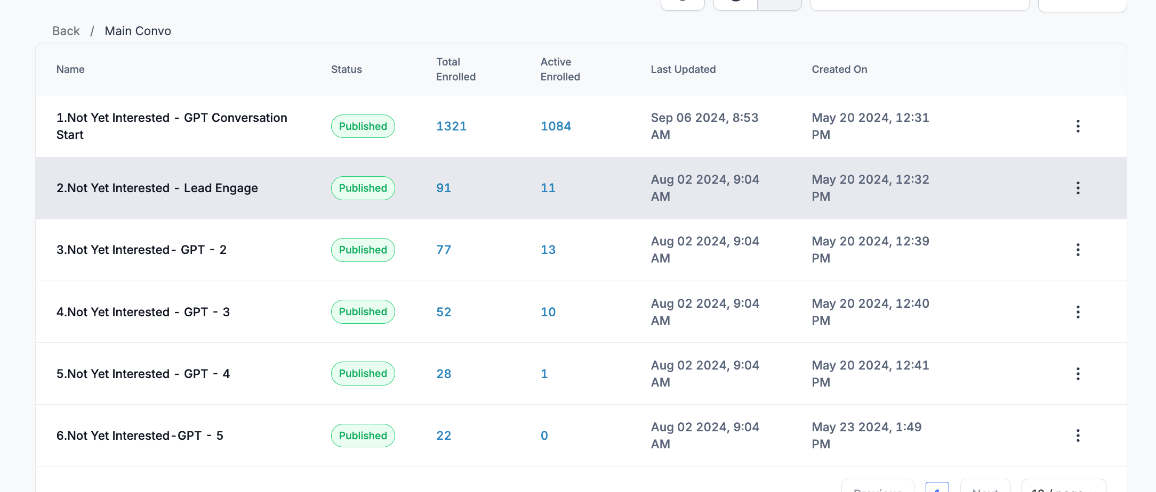1156x492 pixels.
Task: Open workflow 6.Not Yet Interested-GPT - 5
Action: (x=140, y=436)
